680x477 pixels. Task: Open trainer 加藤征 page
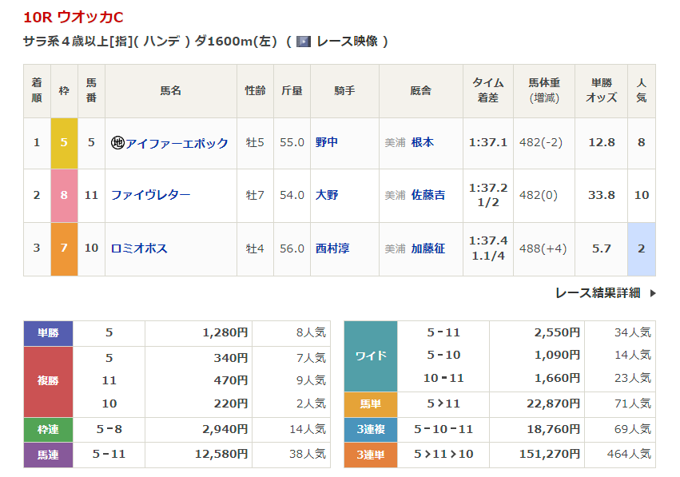click(x=427, y=248)
